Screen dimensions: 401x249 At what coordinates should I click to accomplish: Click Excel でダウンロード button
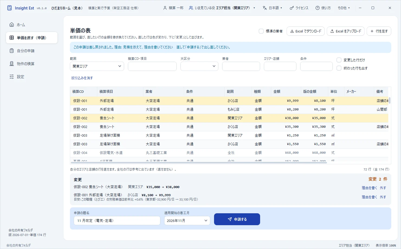point(306,31)
